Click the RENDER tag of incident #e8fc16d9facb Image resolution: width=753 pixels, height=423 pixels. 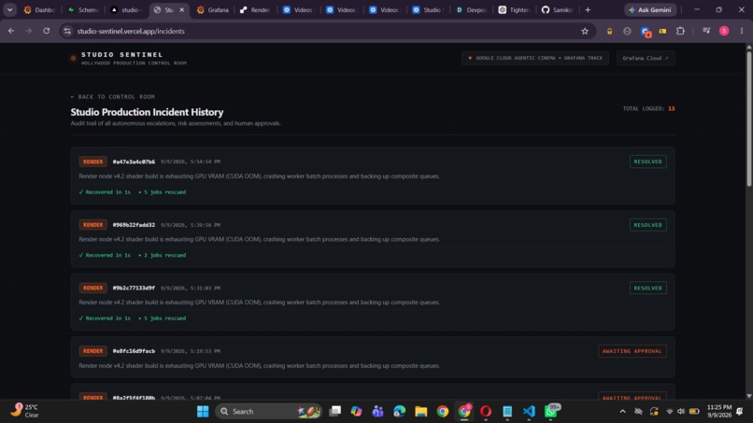pyautogui.click(x=92, y=351)
